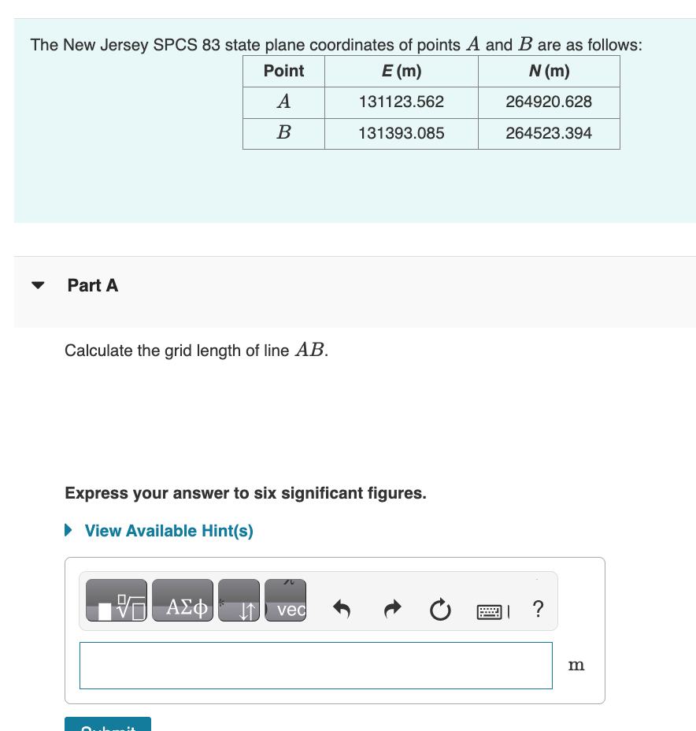Click the N (m) column header

[x=548, y=71]
